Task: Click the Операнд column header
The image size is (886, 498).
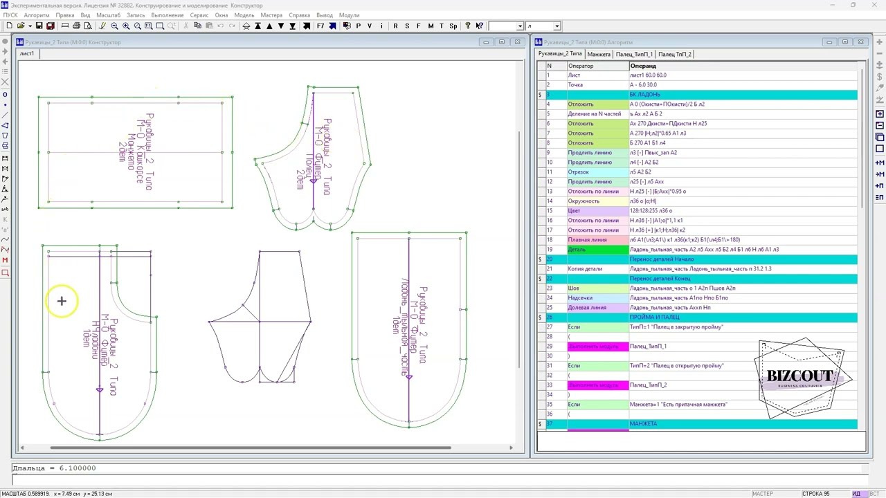Action: [x=743, y=66]
